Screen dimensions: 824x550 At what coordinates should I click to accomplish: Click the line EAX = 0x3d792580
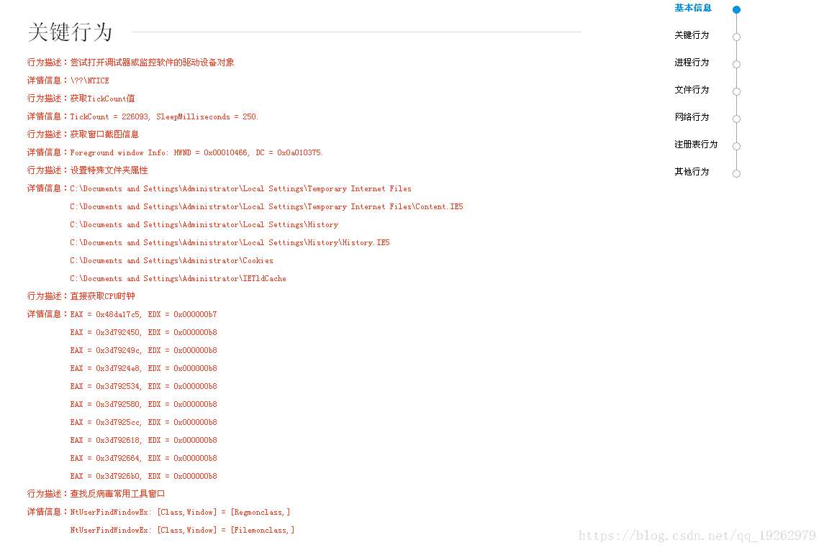(x=143, y=404)
